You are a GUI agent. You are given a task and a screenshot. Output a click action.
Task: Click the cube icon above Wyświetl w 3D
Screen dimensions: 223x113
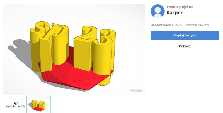tap(16, 103)
